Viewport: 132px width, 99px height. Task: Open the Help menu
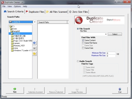[25, 6]
